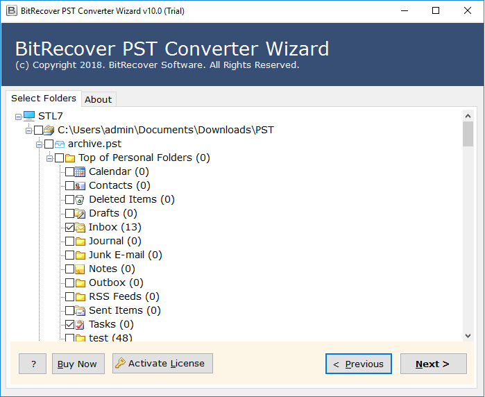Click the Inbox envelope icon

[x=80, y=228]
